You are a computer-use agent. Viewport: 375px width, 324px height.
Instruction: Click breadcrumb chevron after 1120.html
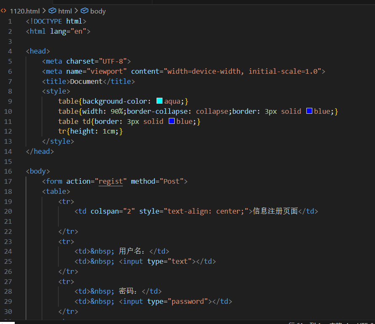tap(44, 11)
